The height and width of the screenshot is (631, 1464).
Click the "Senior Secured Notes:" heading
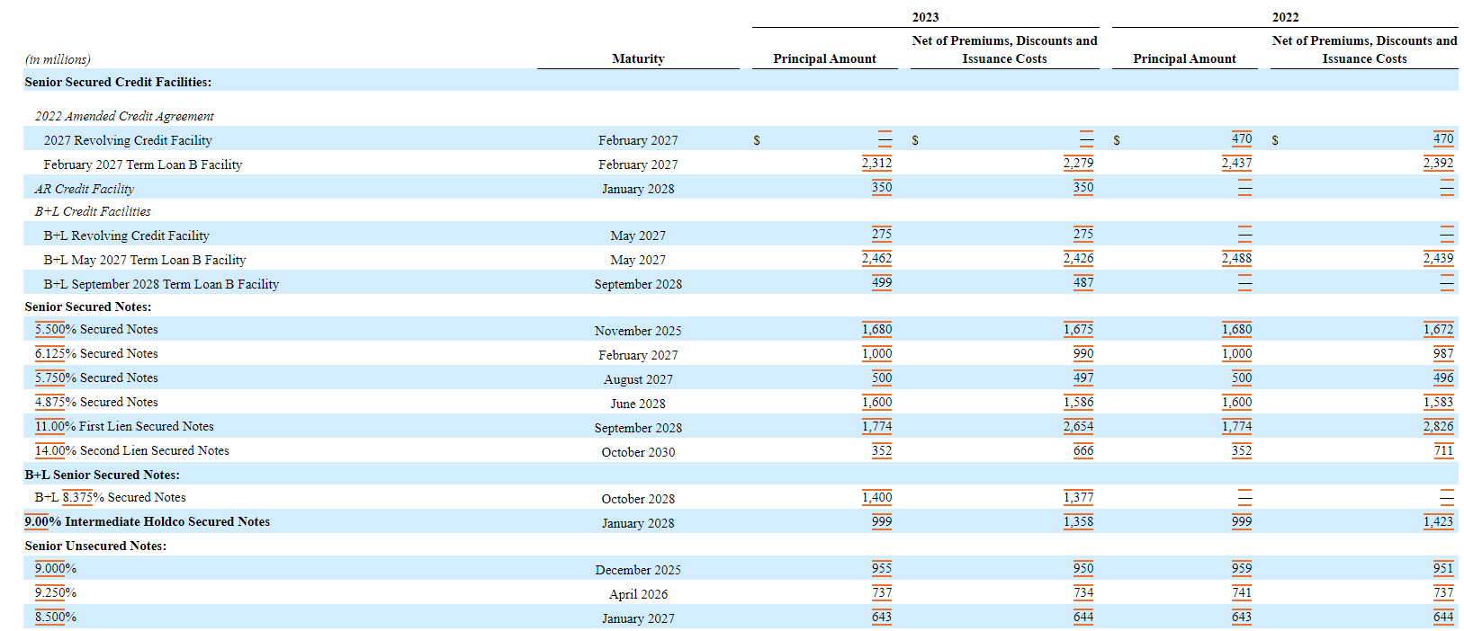(x=88, y=307)
